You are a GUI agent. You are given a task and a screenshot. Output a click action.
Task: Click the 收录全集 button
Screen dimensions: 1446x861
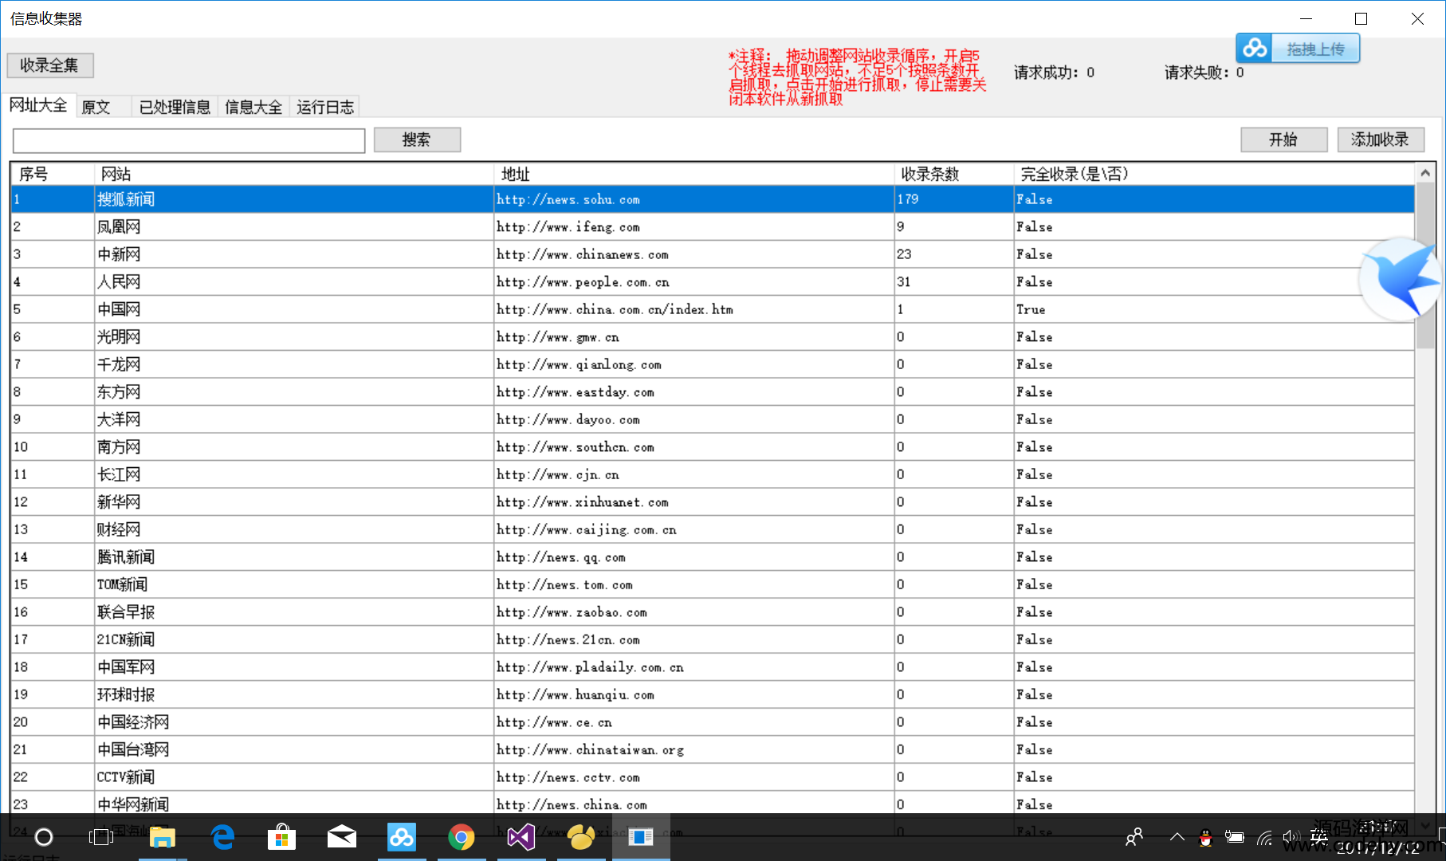coord(49,65)
